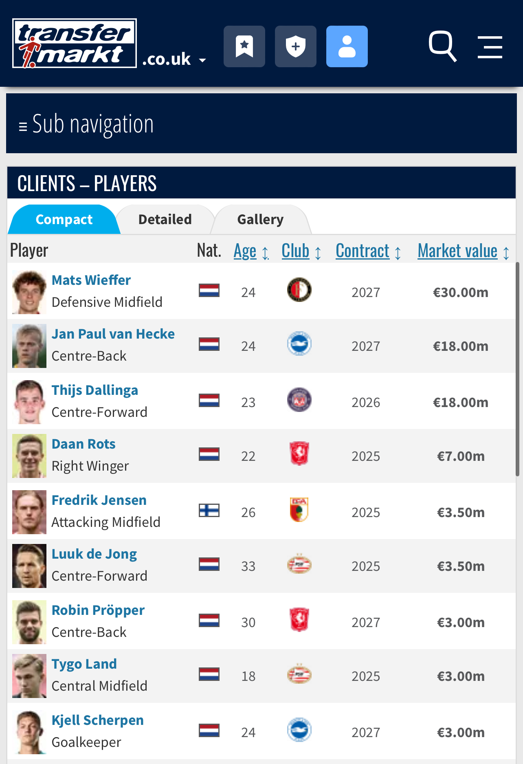Click Finland flag next to Fredrik Jensen
Screen dimensions: 523x764
pyautogui.click(x=209, y=510)
